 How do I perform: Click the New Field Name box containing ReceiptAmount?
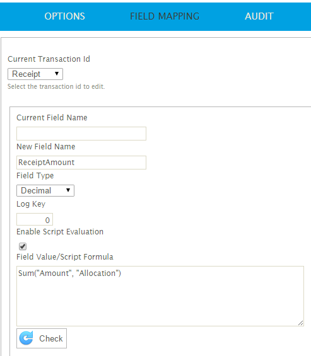point(81,163)
